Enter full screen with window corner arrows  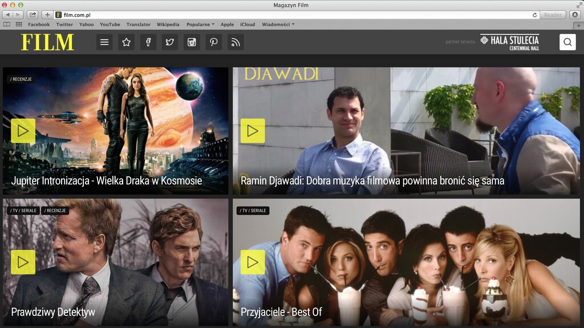579,5
